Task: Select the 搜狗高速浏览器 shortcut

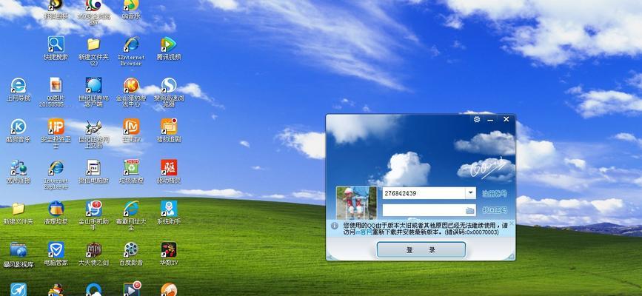Action: tap(169, 92)
